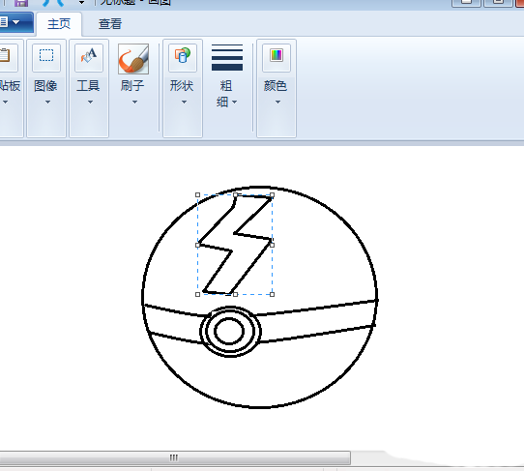Expand the clipboard group dropdown arrow
Image resolution: width=524 pixels, height=471 pixels.
click(6, 102)
